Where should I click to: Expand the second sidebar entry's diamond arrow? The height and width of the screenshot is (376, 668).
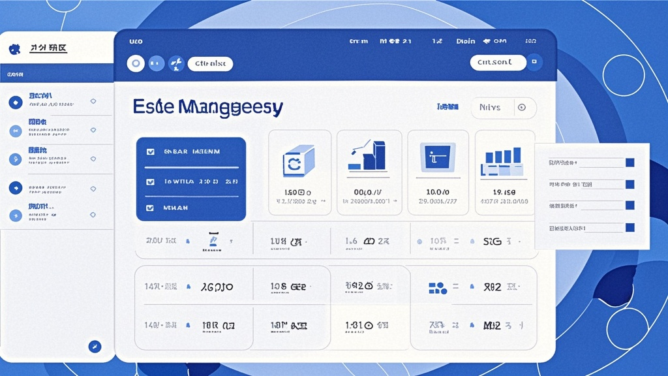click(93, 130)
